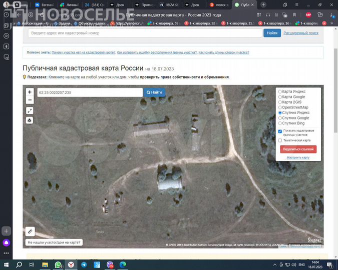The width and height of the screenshot is (338, 270).
Task: Open the ruler measuring tool on map
Action: point(30,231)
